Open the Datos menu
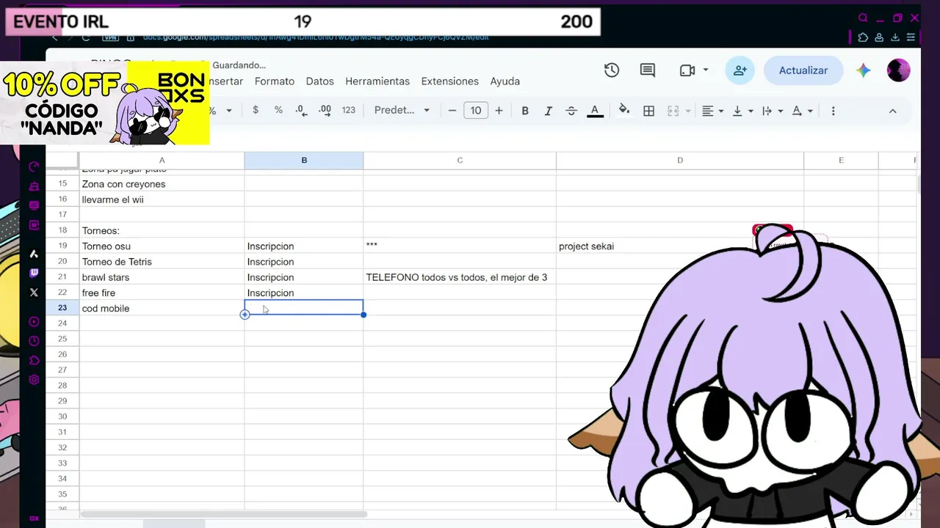 (320, 81)
